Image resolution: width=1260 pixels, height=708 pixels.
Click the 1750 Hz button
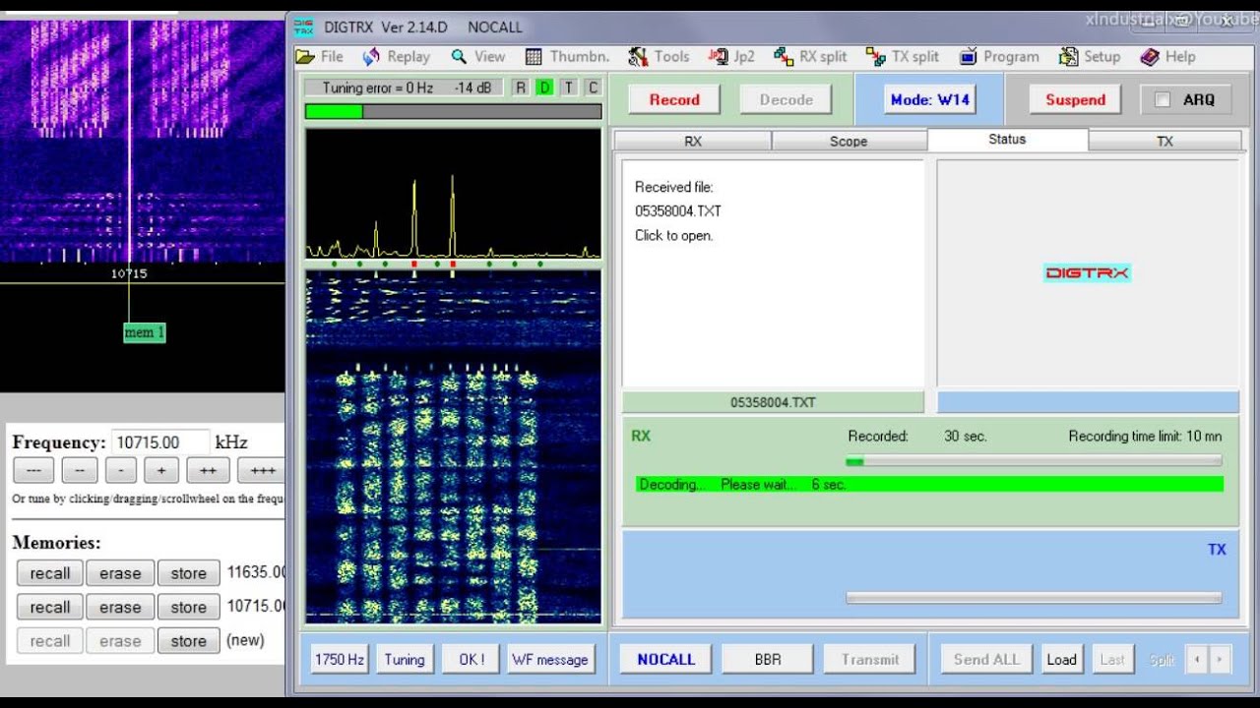(340, 659)
